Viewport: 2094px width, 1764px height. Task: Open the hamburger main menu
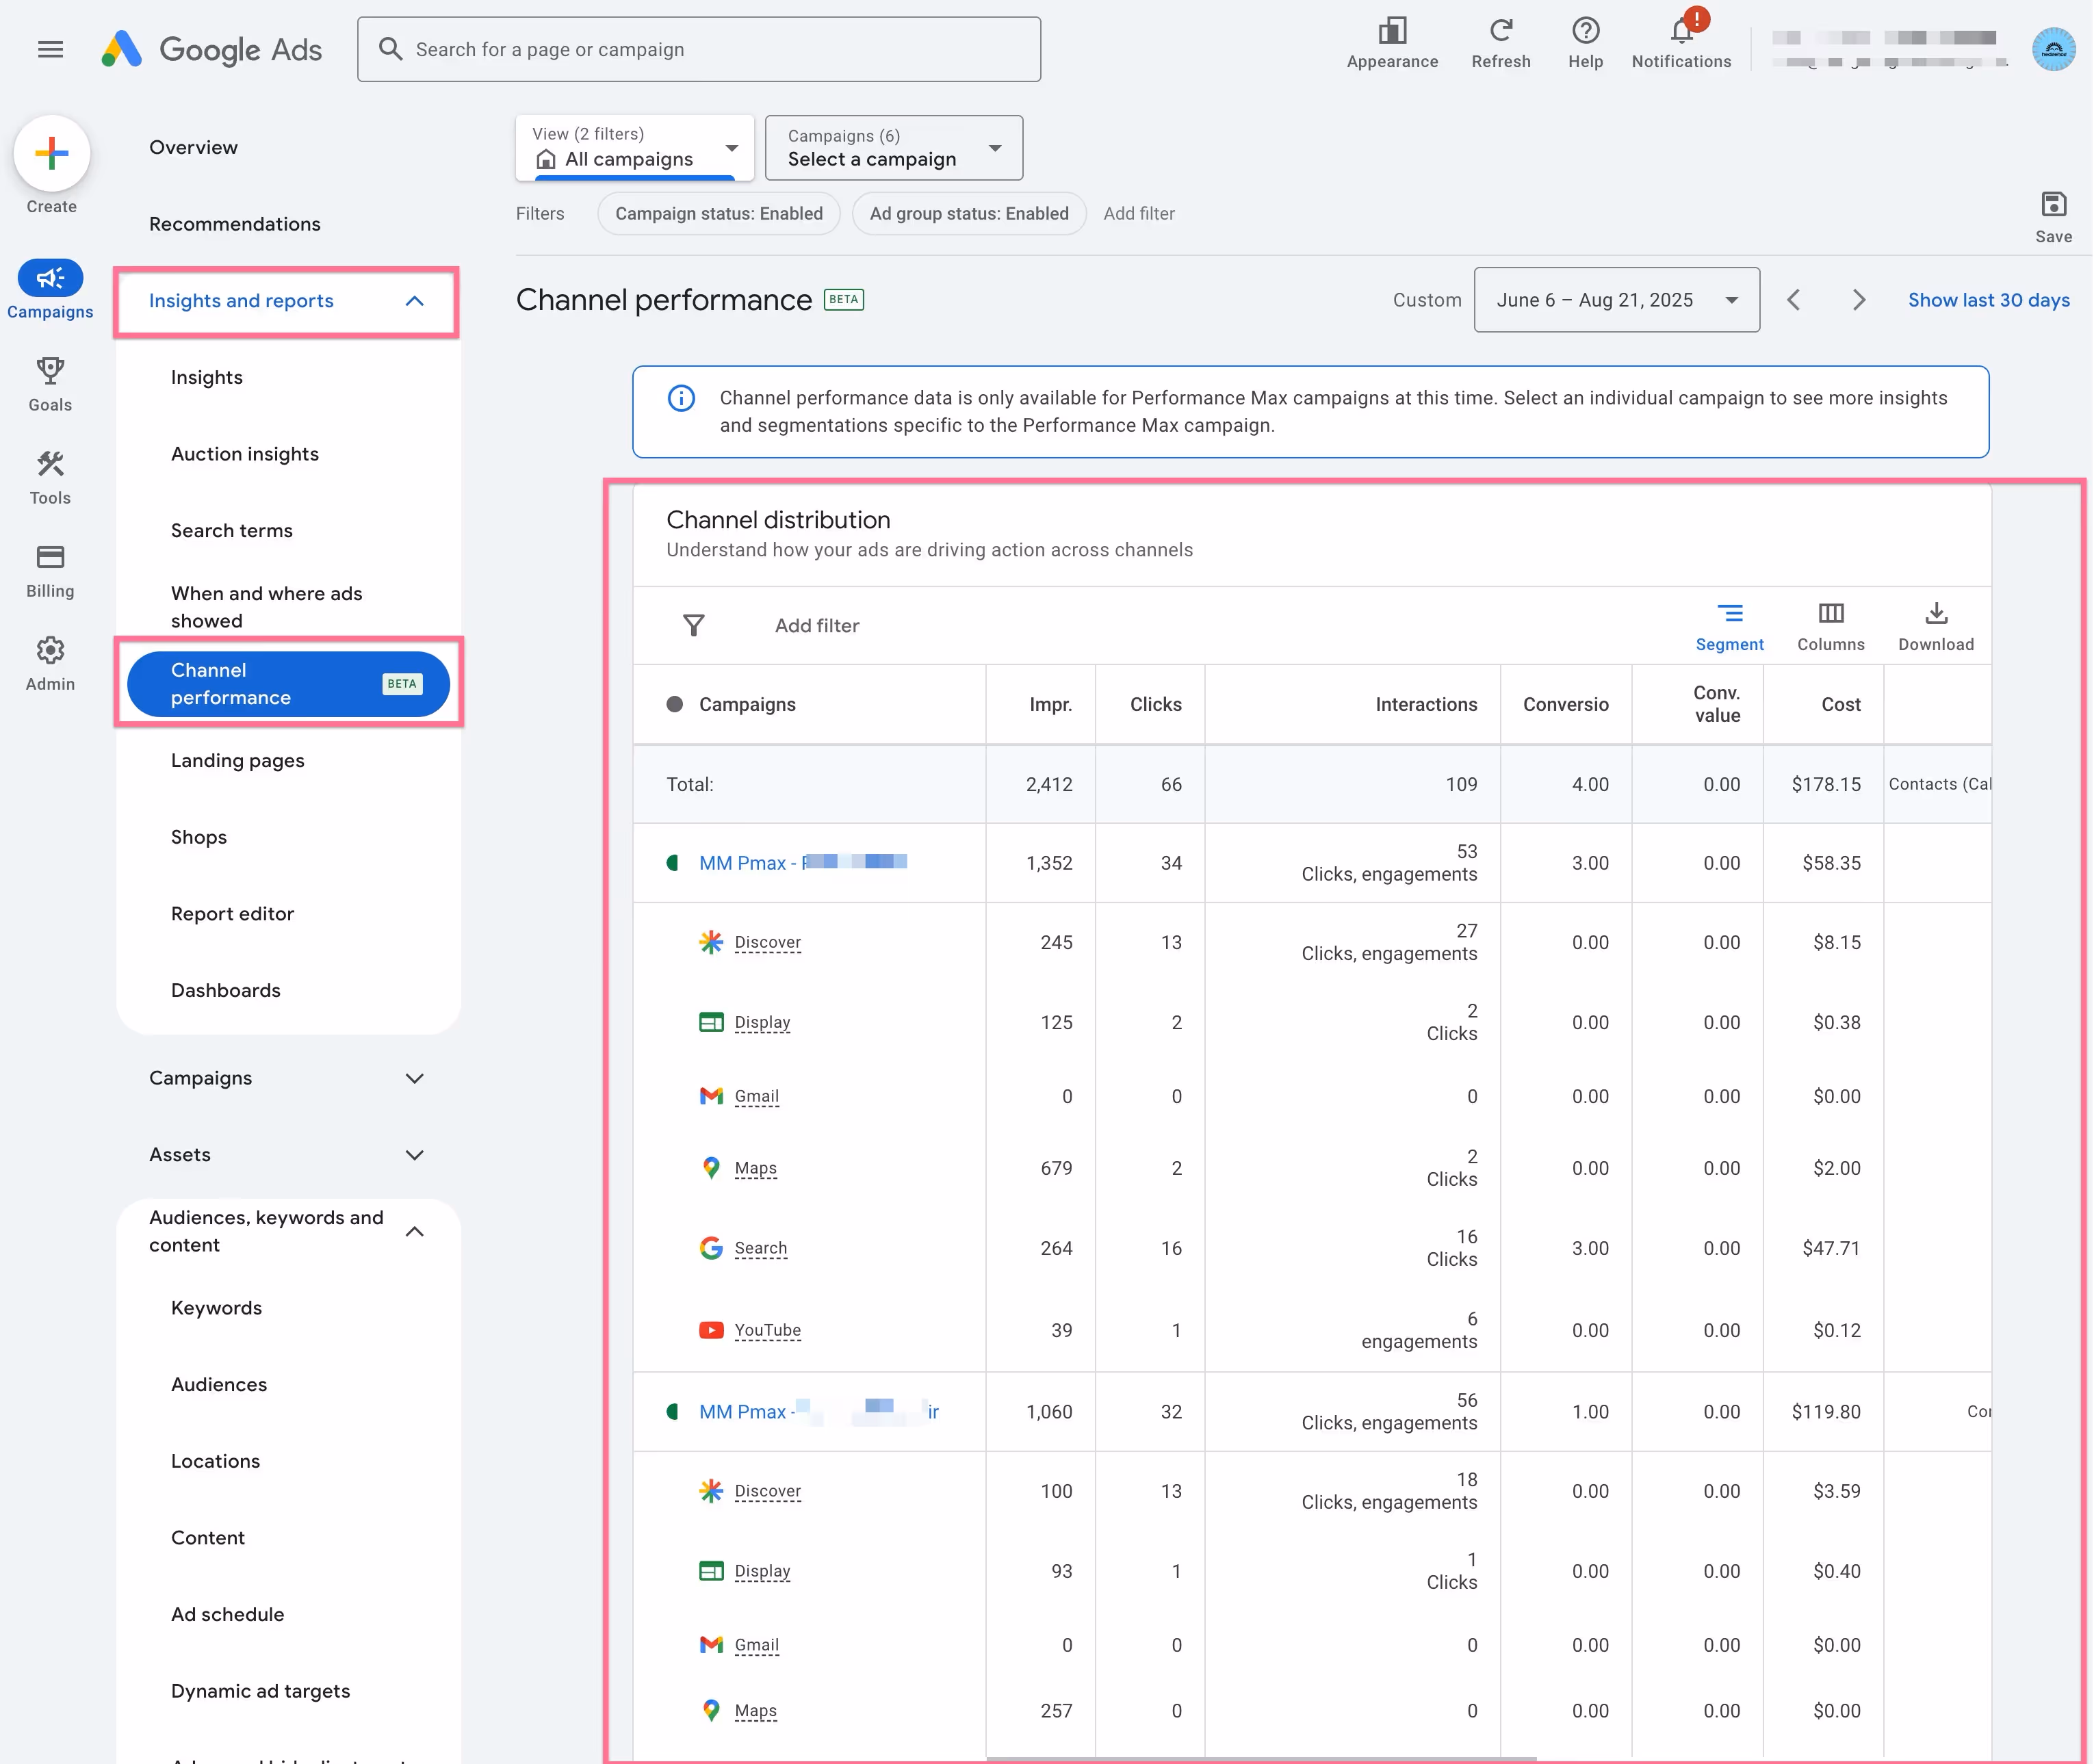[x=50, y=49]
